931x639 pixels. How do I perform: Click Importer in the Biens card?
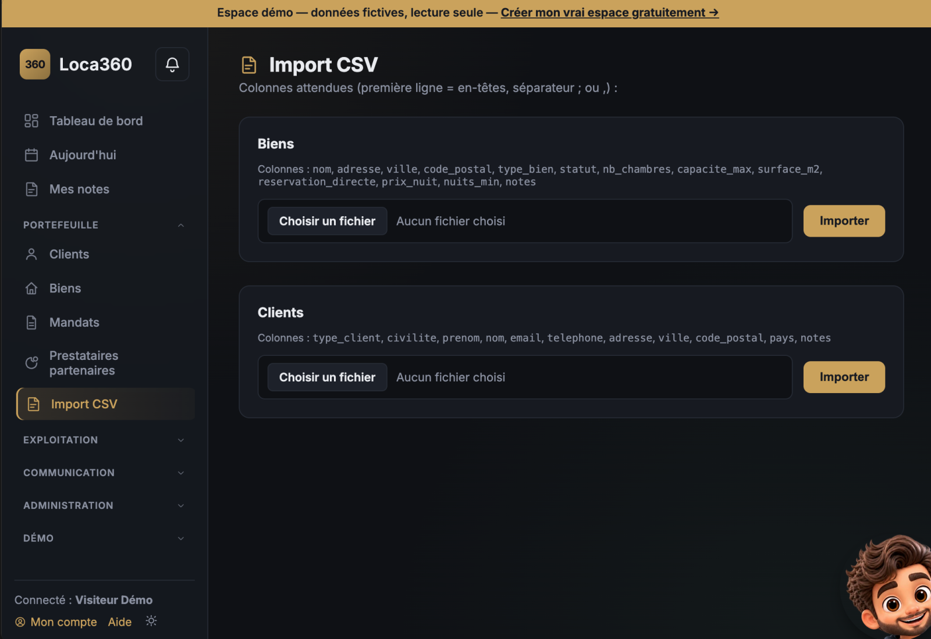[x=844, y=221]
